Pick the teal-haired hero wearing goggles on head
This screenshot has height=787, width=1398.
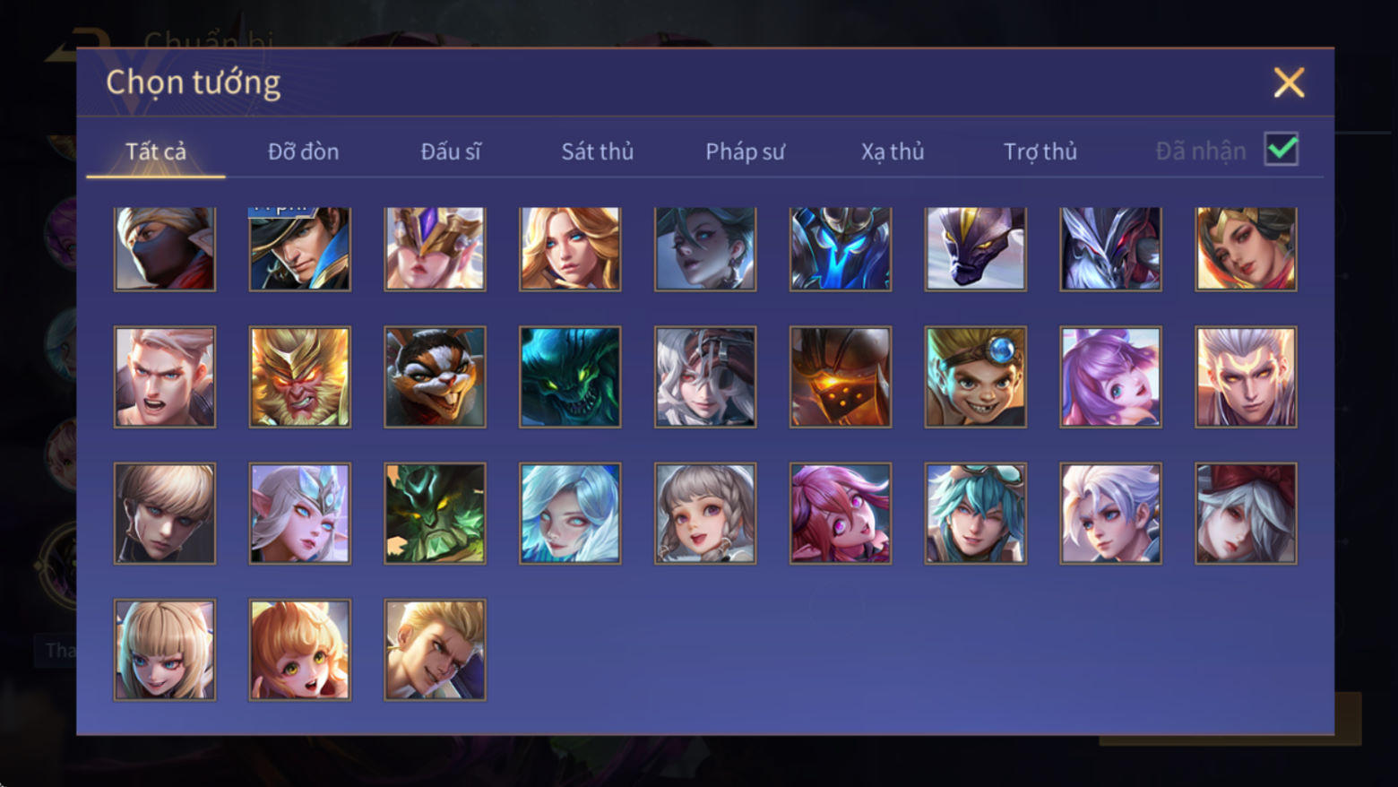(976, 513)
